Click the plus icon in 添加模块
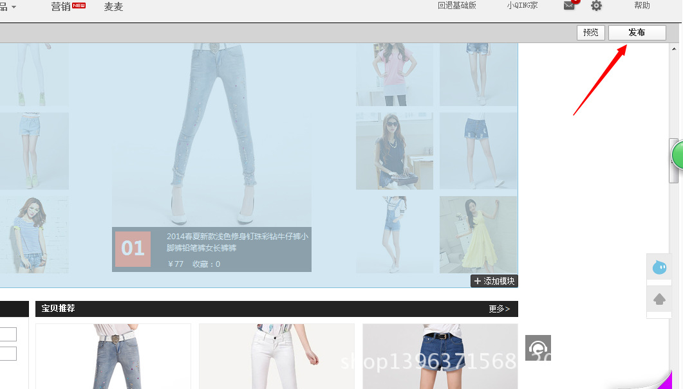The image size is (683, 389). coord(477,281)
